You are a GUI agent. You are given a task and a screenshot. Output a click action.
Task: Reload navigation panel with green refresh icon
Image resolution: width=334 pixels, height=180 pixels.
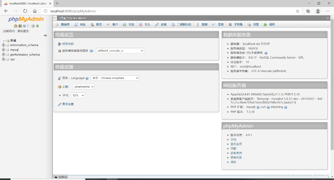point(37,26)
